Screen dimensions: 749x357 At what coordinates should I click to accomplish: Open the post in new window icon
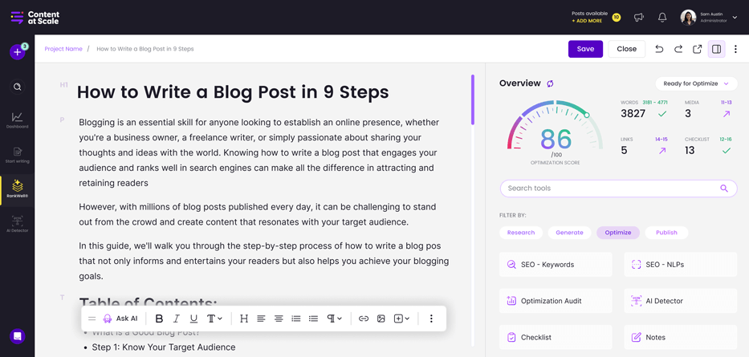tap(697, 49)
